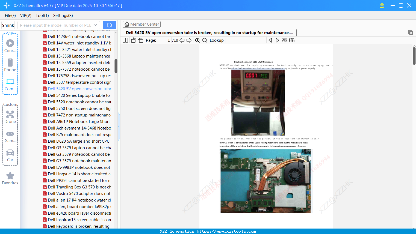
Task: Open 'Dell 15-3568 Laptop maintenance' file
Action: pos(77,56)
